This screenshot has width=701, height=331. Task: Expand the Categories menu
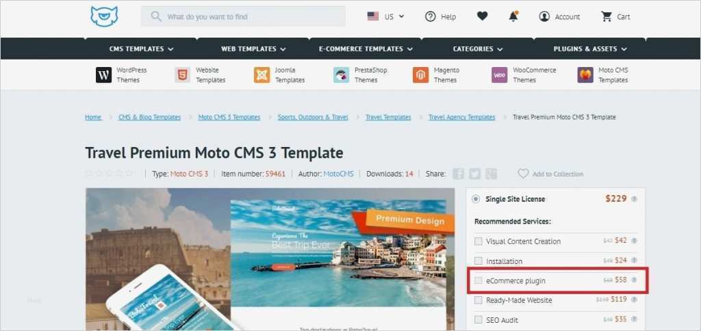click(x=477, y=49)
